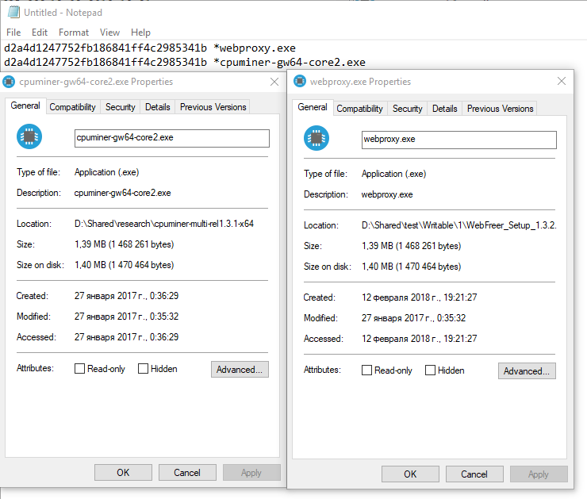Click the WebFreer_Setup location path
The width and height of the screenshot is (587, 499).
[459, 225]
